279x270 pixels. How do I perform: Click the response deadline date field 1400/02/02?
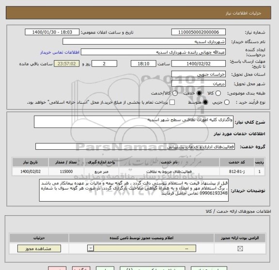click(x=199, y=64)
